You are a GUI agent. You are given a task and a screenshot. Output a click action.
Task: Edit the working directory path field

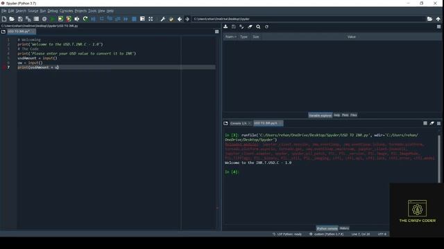pos(308,19)
